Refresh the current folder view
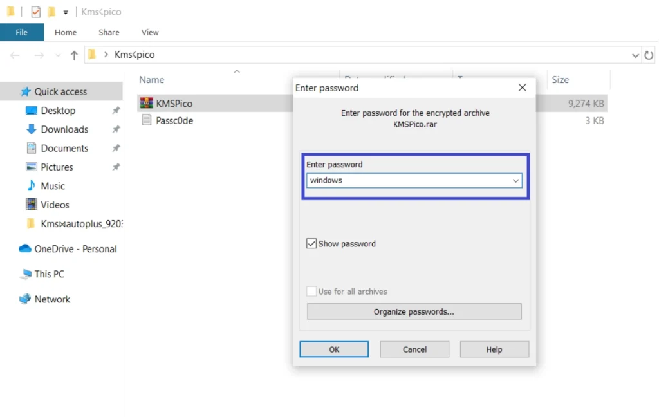 coord(649,55)
